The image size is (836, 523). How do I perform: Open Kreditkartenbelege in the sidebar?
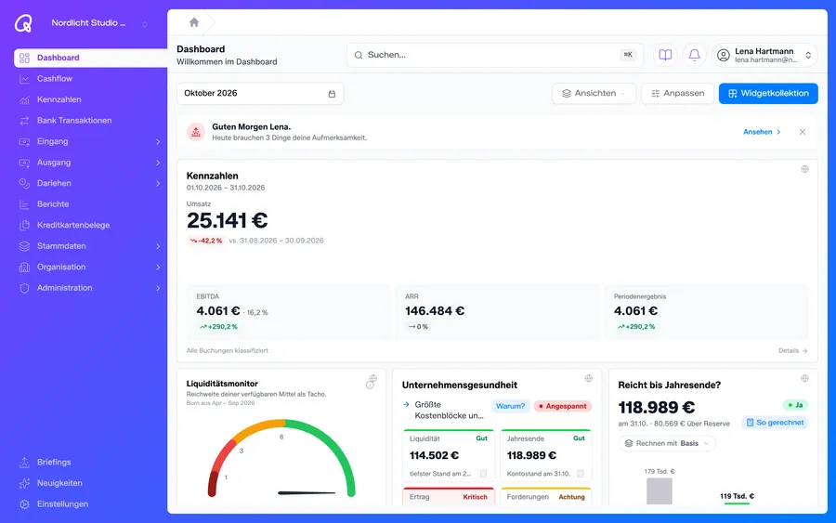pos(90,225)
